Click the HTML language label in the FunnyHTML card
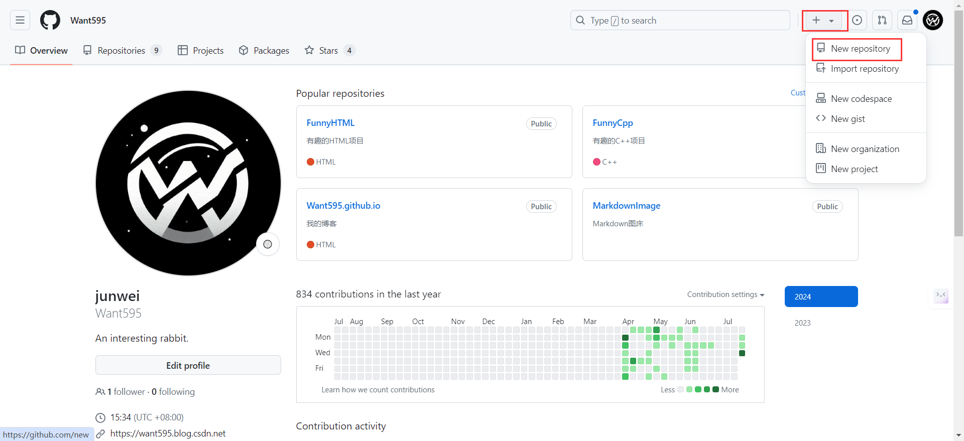Screen dimensions: 964x441 coord(326,162)
